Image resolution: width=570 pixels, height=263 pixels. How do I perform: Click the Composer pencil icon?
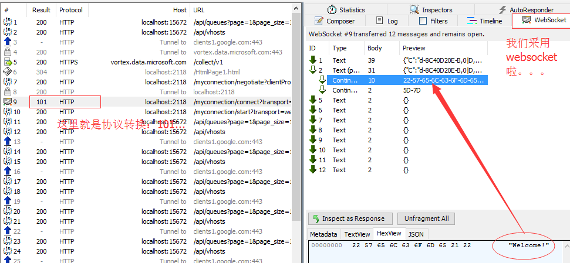point(318,21)
